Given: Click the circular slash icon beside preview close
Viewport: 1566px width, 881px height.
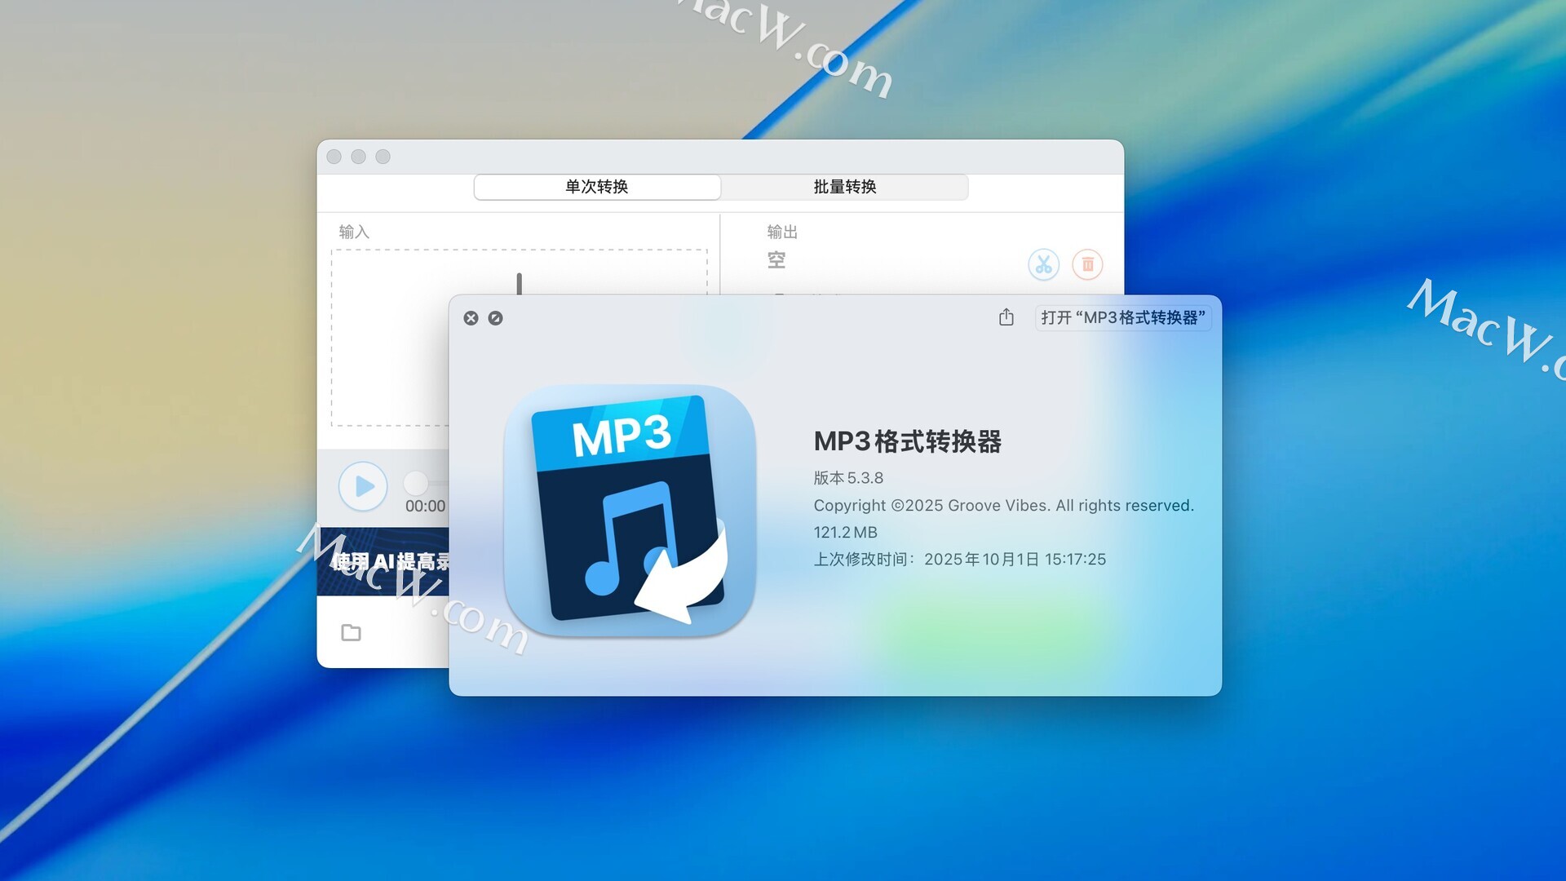Looking at the screenshot, I should point(495,318).
